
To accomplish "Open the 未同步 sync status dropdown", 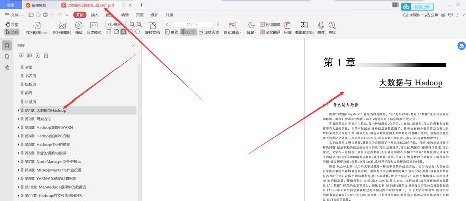I will click(414, 15).
